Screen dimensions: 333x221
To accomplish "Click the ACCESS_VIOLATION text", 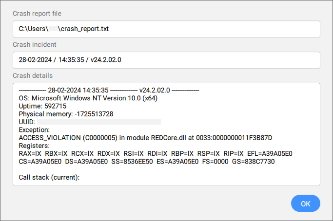I will click(53, 138).
